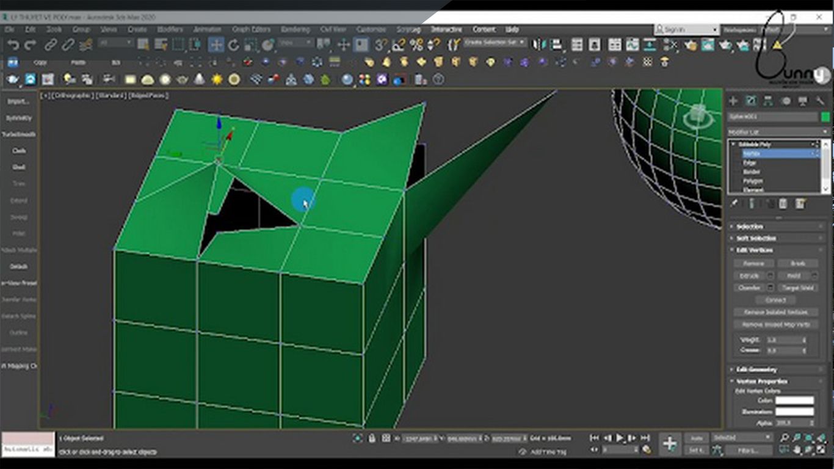834x469 pixels.
Task: Select the Select and Link tool
Action: tap(50, 44)
